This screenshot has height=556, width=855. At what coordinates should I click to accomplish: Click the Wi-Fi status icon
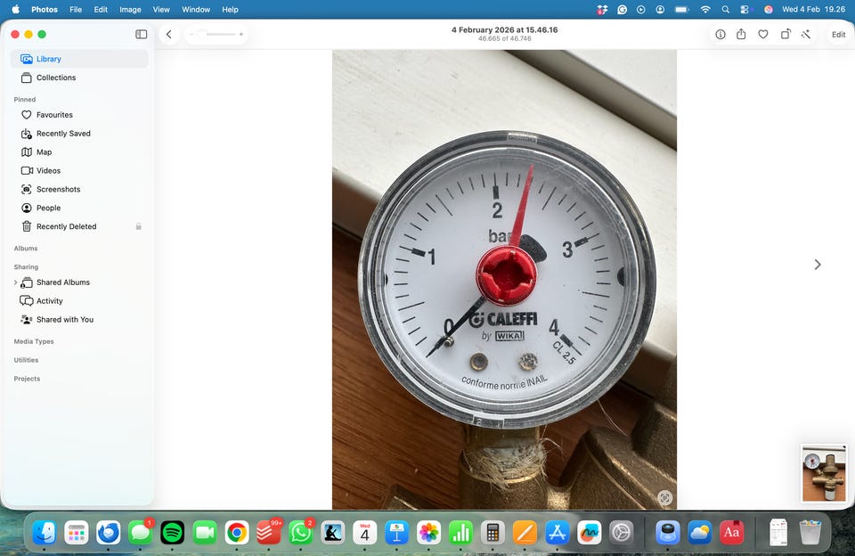click(x=705, y=9)
